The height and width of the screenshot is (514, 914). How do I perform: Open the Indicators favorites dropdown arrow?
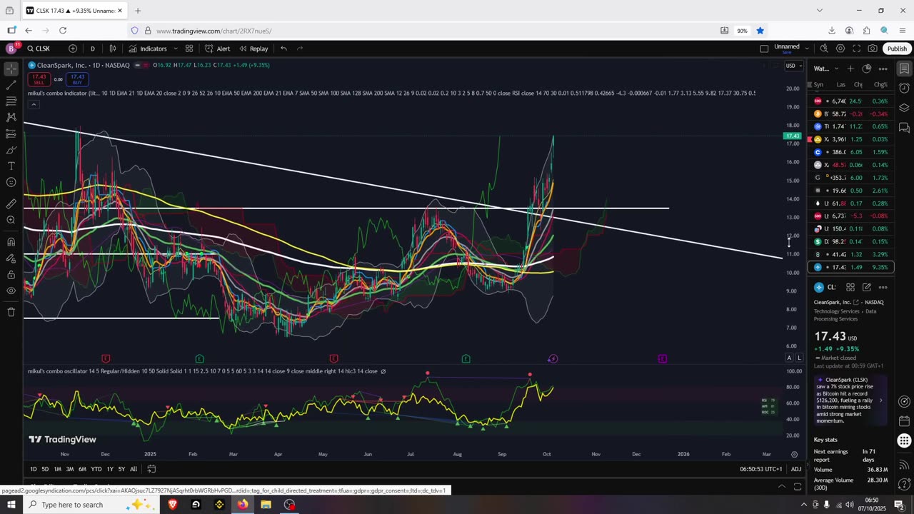pos(174,49)
